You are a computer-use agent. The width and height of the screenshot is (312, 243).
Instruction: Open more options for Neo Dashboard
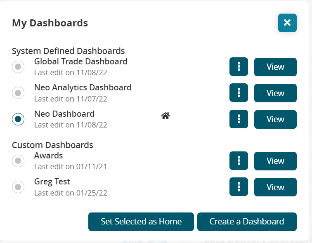coord(239,119)
